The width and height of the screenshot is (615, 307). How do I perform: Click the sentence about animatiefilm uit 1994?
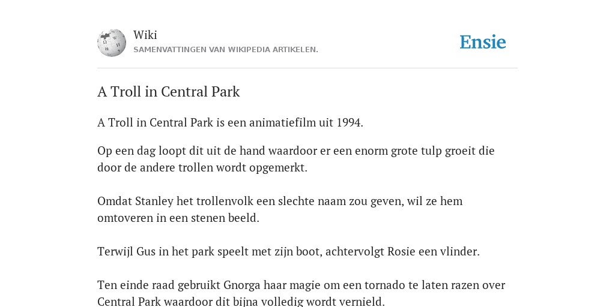click(x=230, y=122)
